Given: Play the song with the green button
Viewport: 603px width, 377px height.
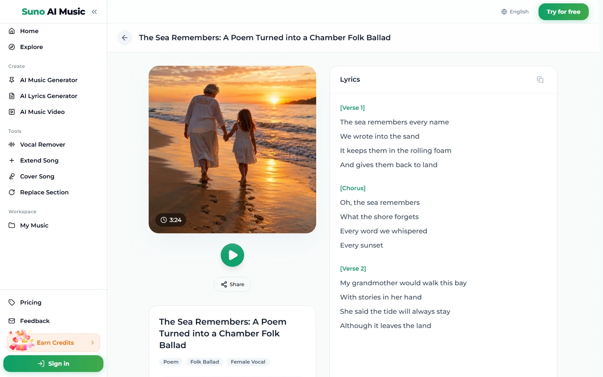Looking at the screenshot, I should [x=232, y=255].
